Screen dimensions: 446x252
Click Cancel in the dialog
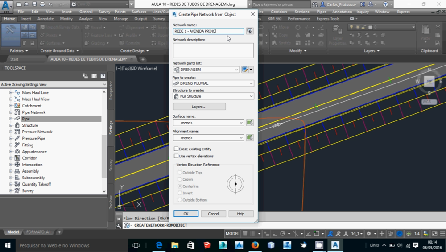tap(213, 214)
